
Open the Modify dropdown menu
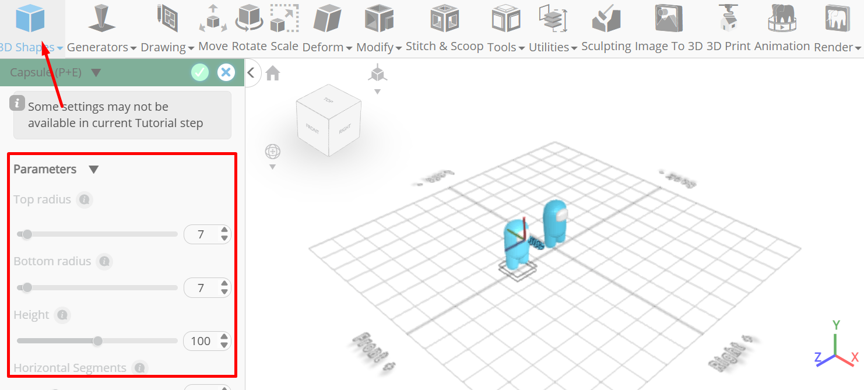pyautogui.click(x=398, y=48)
